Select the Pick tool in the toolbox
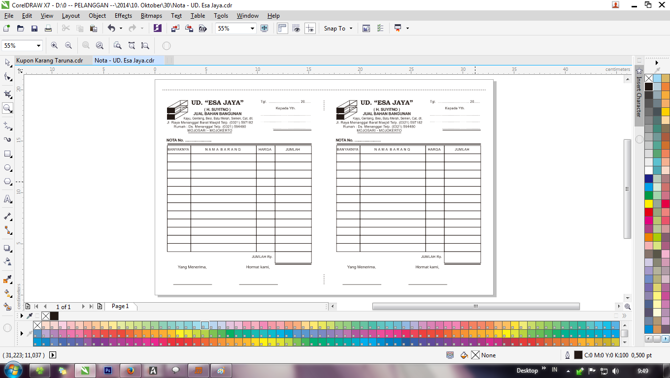Viewport: 670px width, 378px height. (x=7, y=63)
